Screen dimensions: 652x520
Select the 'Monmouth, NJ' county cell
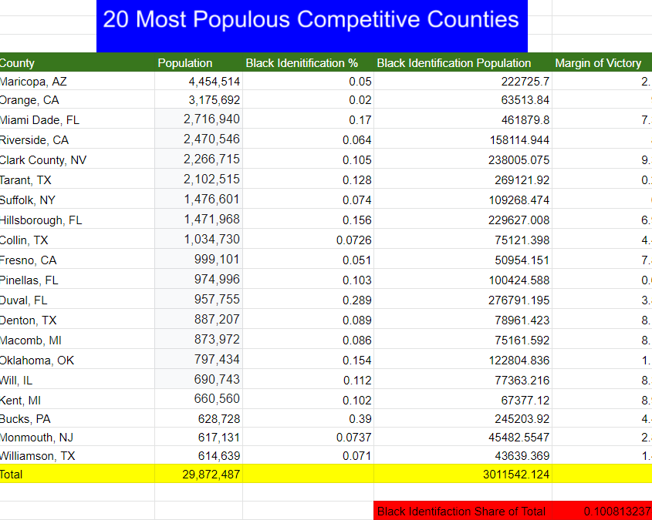point(77,437)
